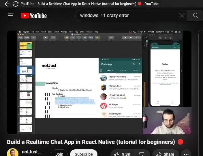Viewport: 203px width, 156px height.
Task: Open the File menu in Keynote
Action: pos(33,32)
